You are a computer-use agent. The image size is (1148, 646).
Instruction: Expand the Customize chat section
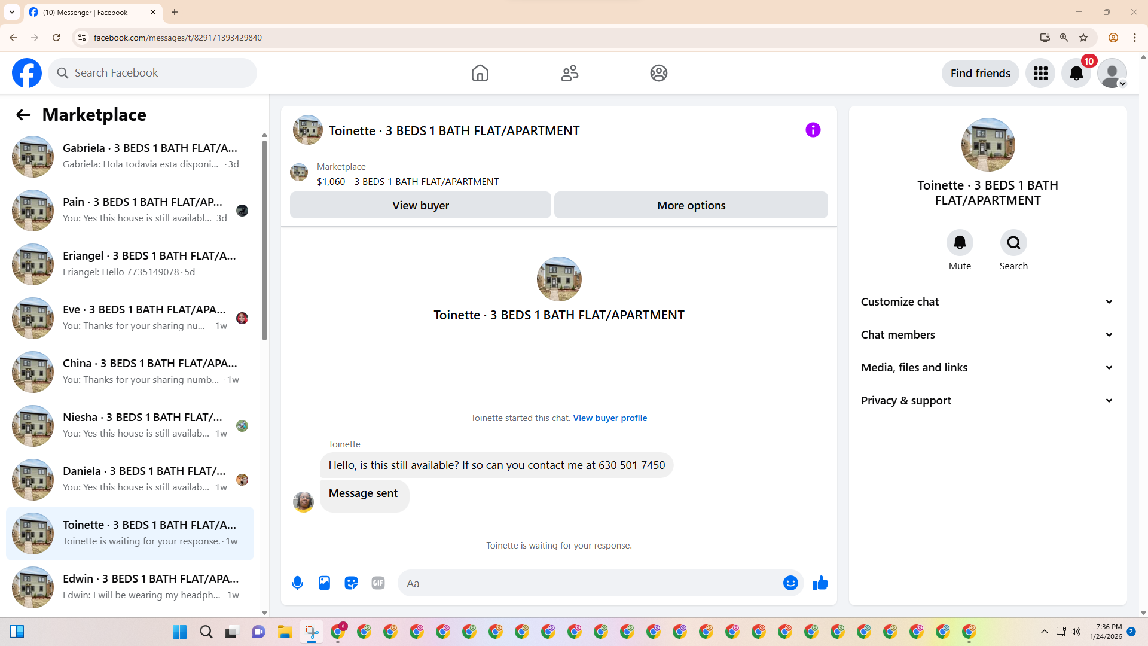pos(987,301)
